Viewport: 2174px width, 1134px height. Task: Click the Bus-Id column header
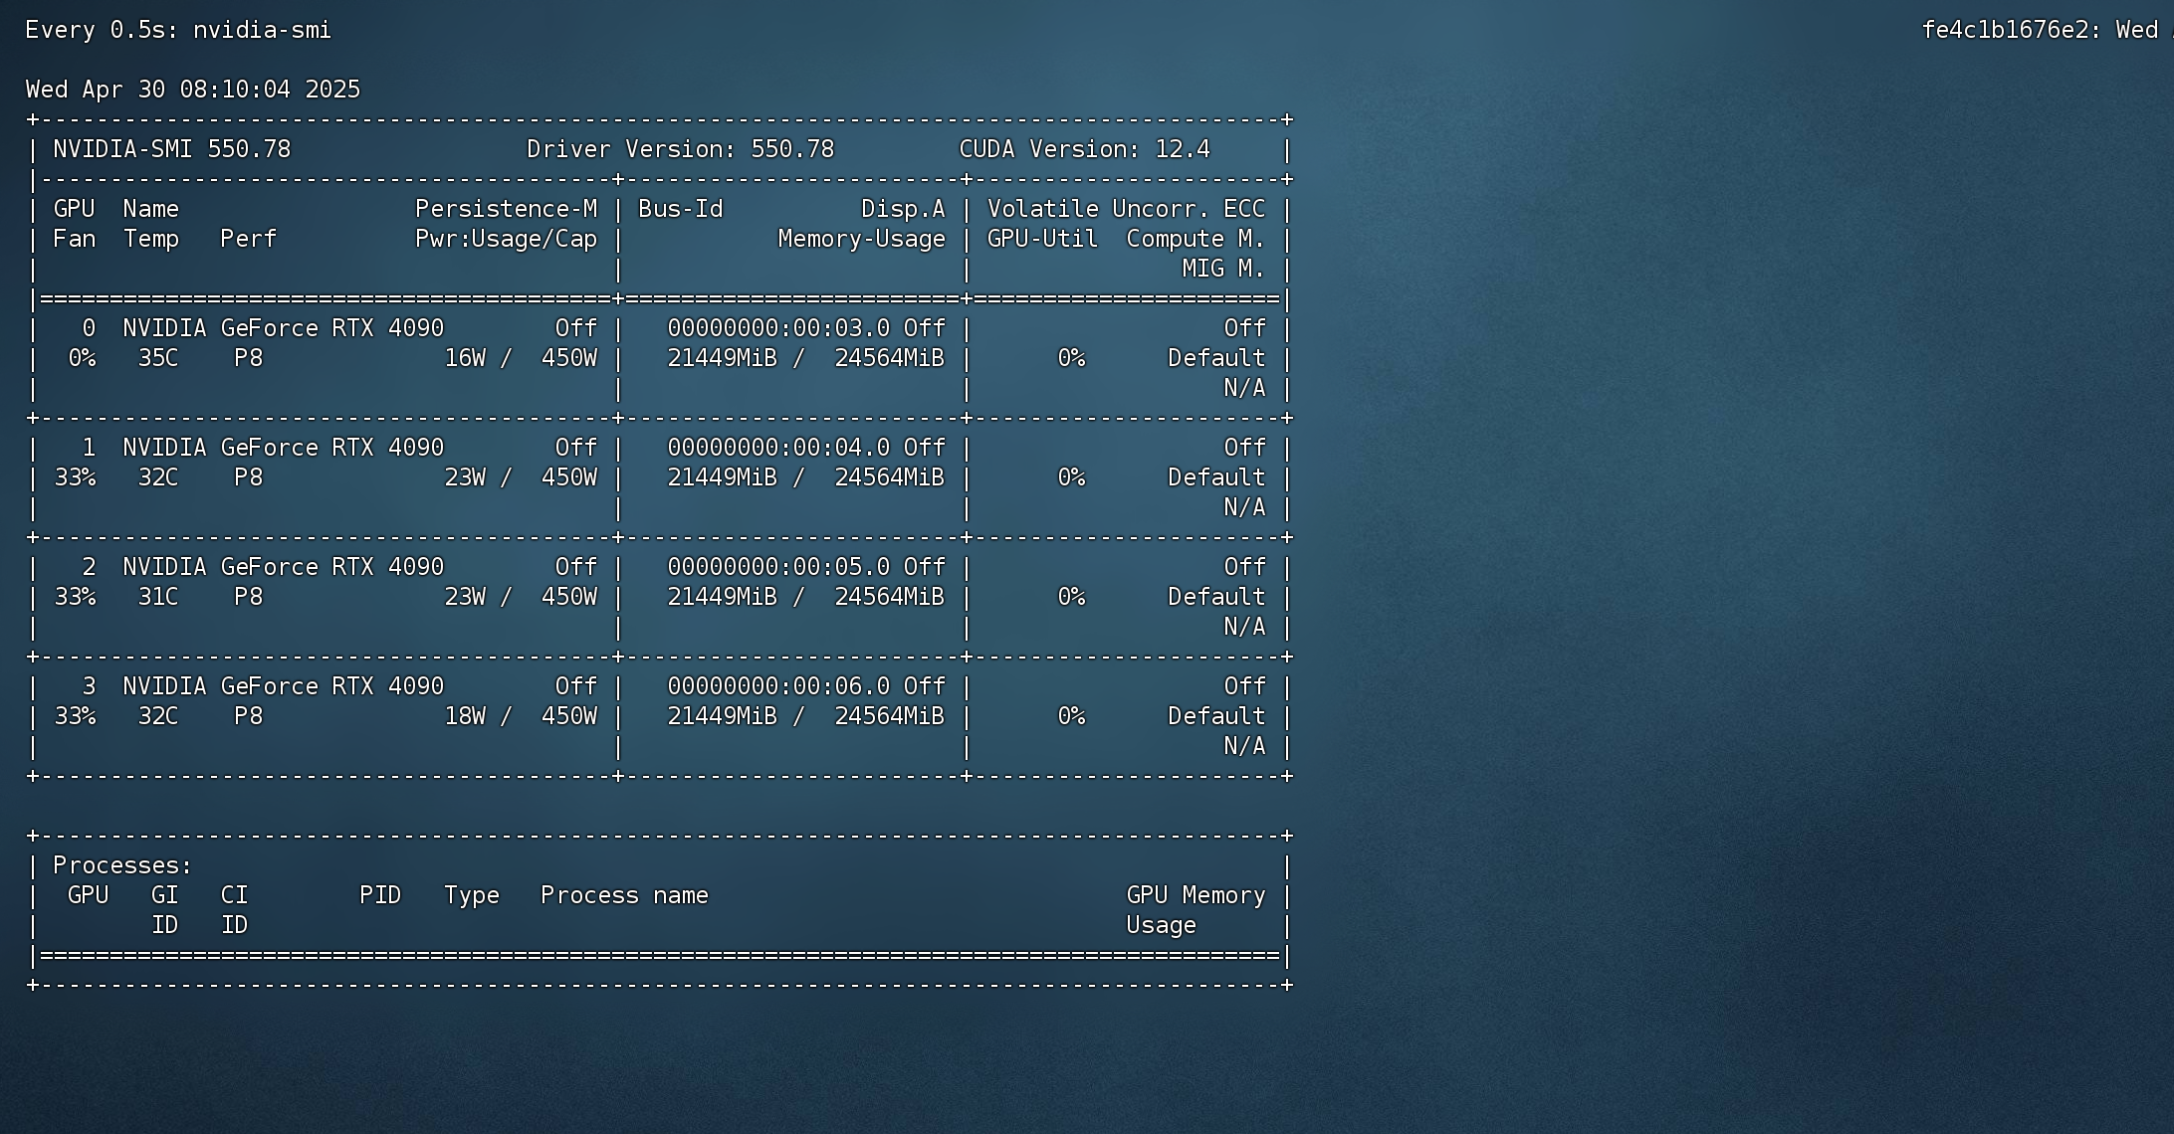tap(680, 209)
